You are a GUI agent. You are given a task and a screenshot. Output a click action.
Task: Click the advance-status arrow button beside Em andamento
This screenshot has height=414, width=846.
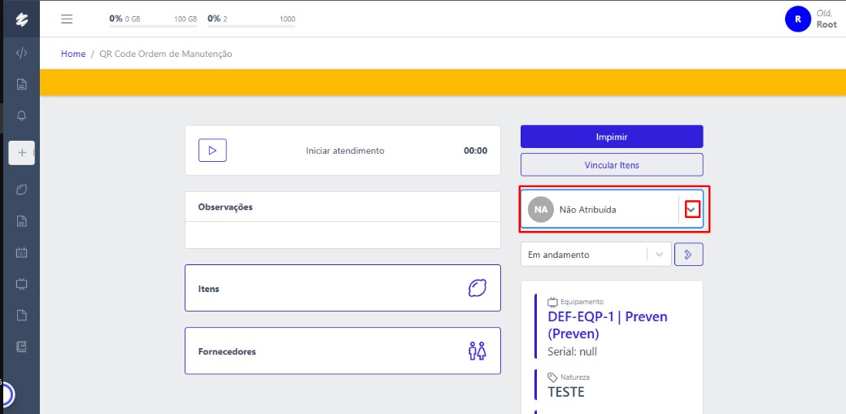[689, 255]
